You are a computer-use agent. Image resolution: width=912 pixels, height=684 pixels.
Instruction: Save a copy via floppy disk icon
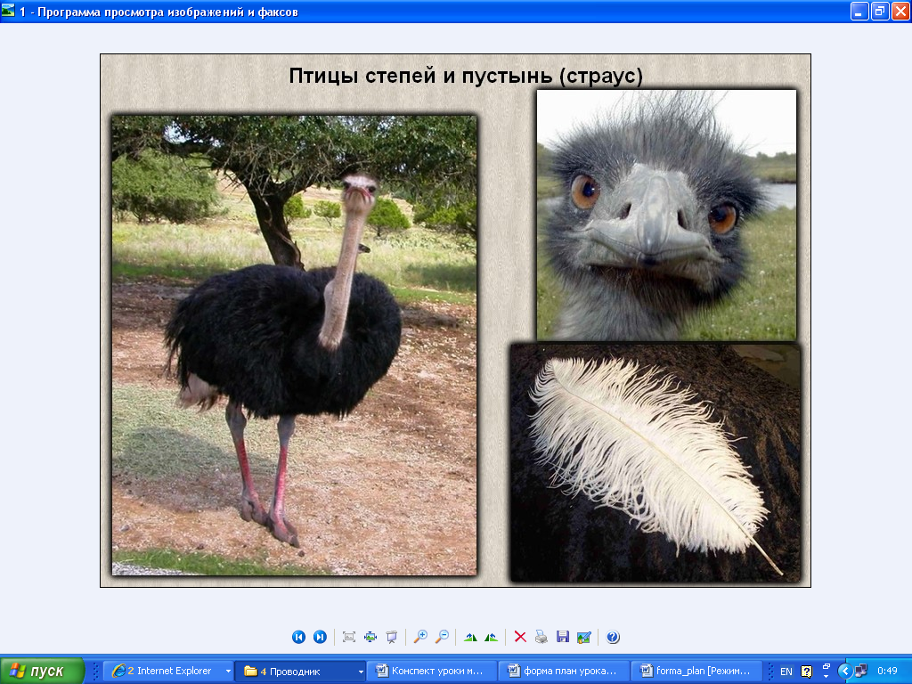tap(563, 637)
